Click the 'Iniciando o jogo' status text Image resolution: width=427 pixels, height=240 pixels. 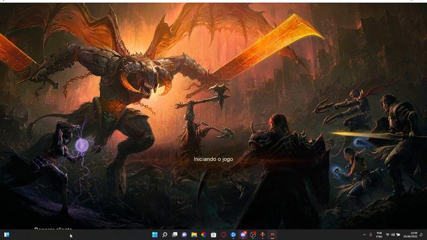(x=213, y=159)
